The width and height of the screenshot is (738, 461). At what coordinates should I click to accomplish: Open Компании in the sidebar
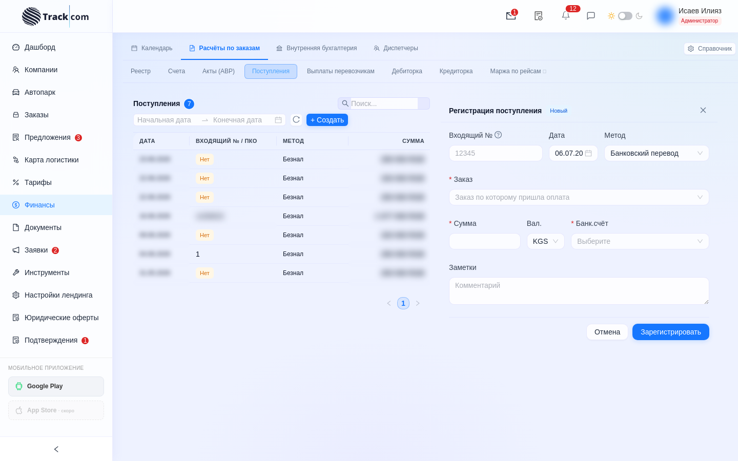(x=56, y=70)
